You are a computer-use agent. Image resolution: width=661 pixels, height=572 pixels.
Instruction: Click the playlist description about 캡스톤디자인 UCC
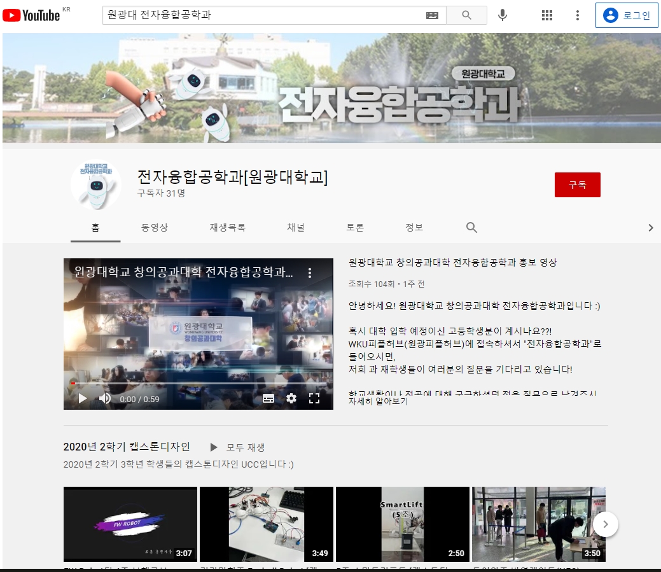pos(178,464)
